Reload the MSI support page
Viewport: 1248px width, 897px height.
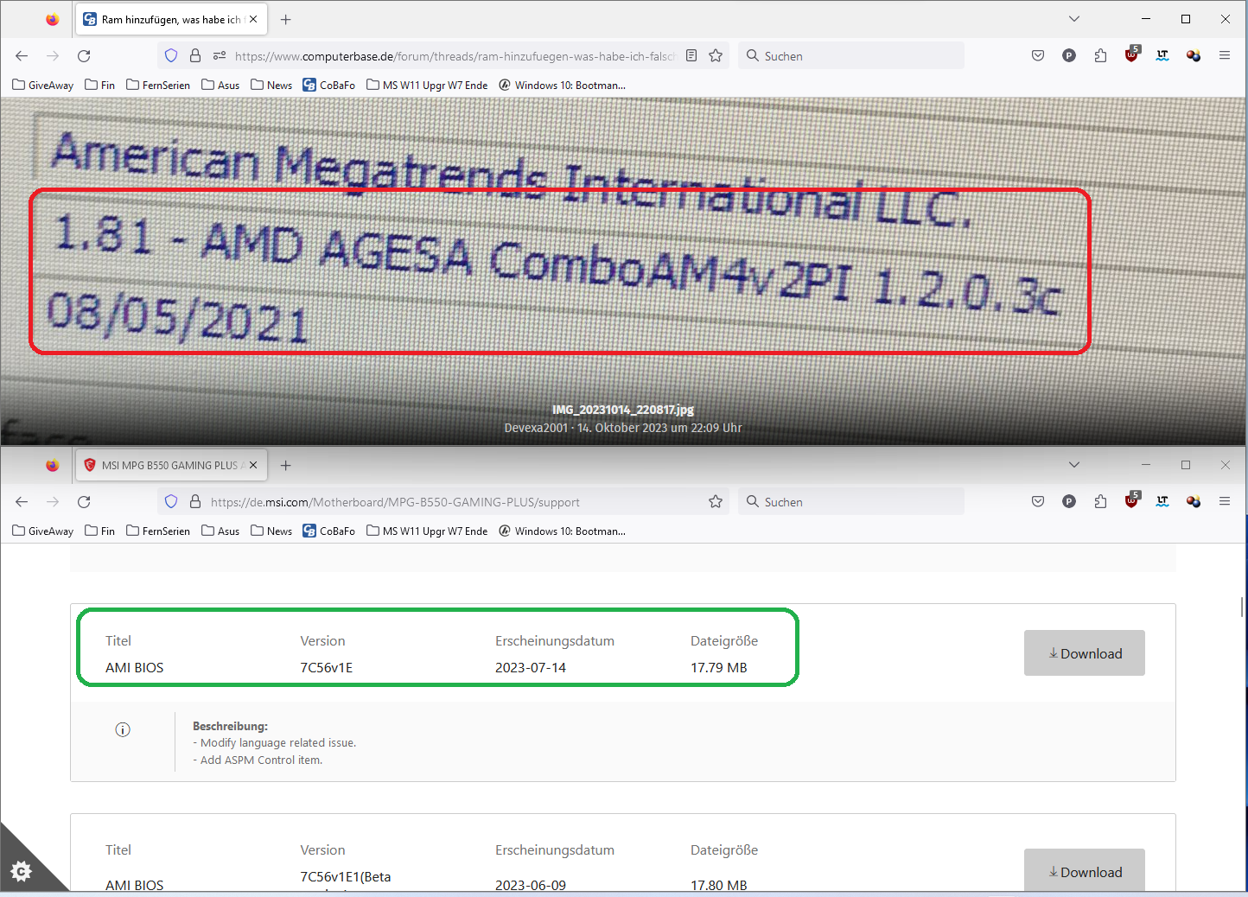(84, 502)
